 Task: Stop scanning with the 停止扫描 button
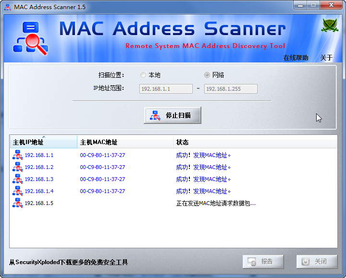[173, 115]
